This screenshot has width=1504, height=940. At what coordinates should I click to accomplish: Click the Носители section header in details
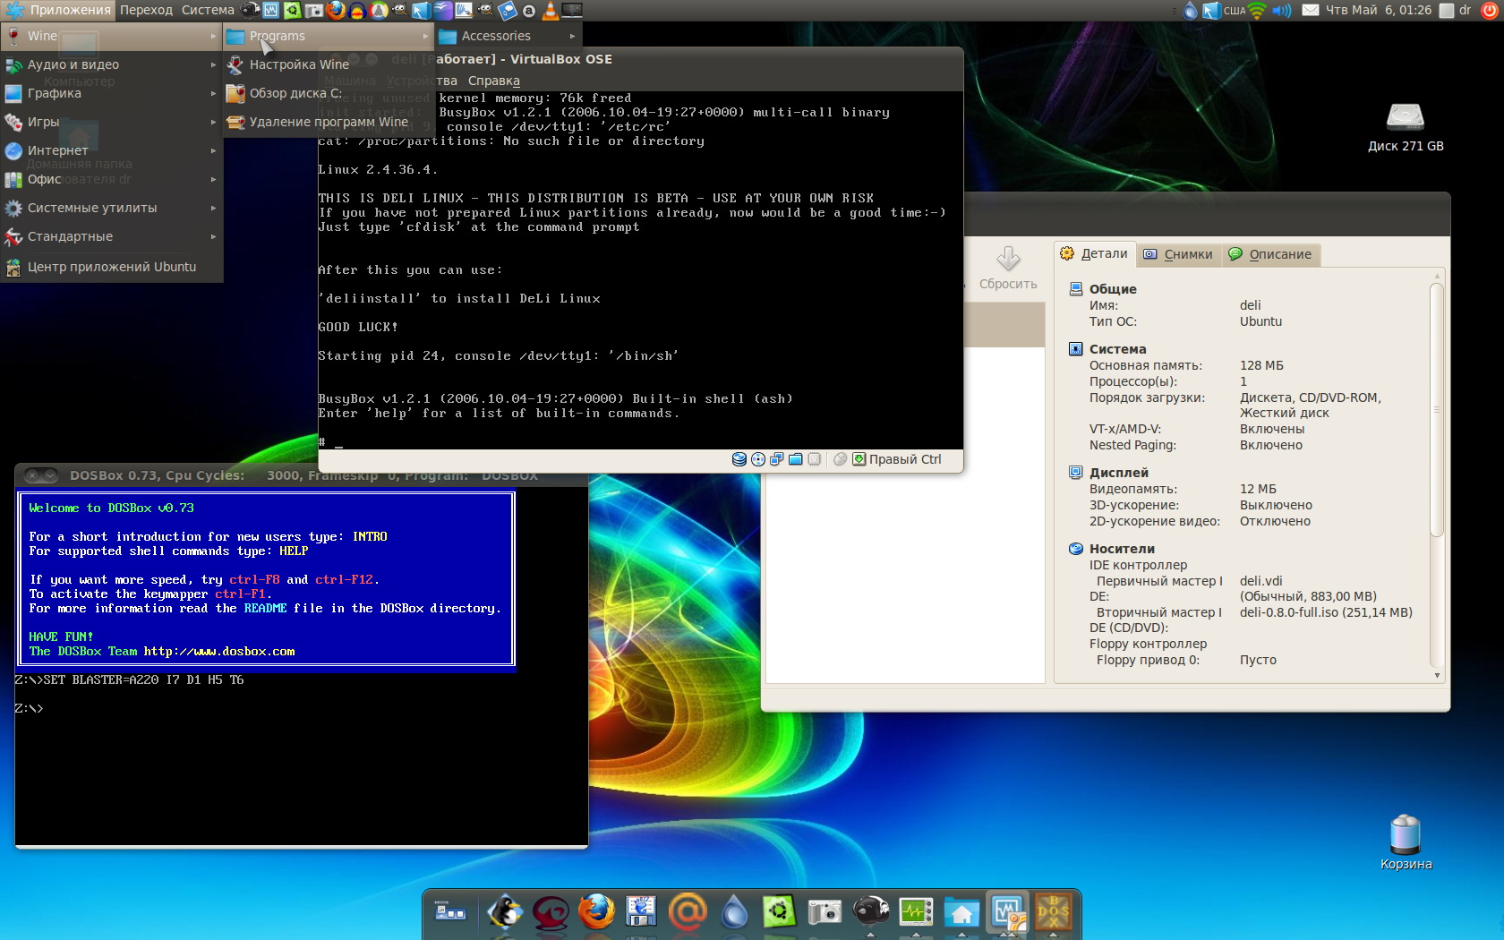point(1122,549)
